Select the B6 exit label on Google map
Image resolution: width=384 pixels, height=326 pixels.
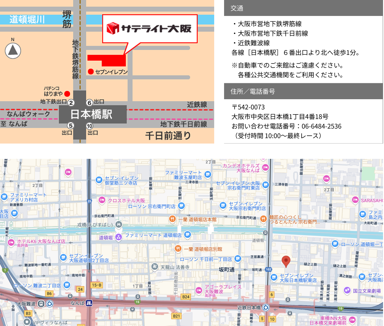(49, 293)
